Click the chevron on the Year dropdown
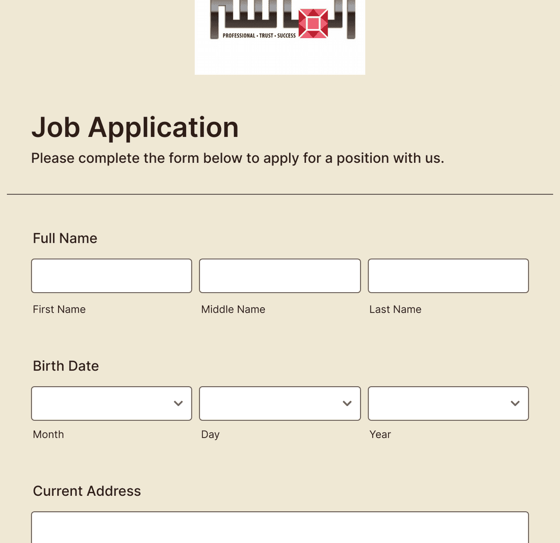The width and height of the screenshot is (560, 543). click(515, 403)
